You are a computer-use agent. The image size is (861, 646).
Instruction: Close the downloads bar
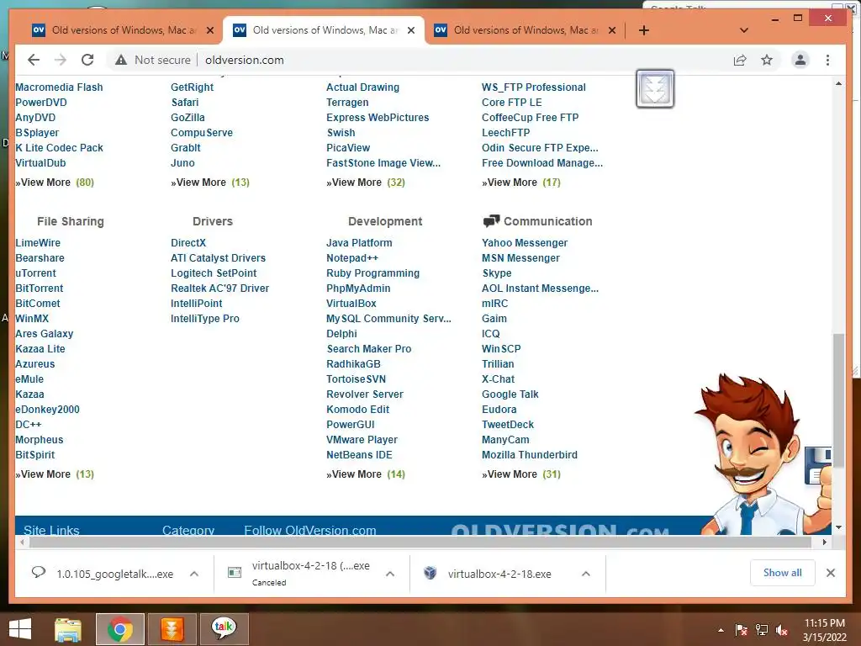click(830, 573)
